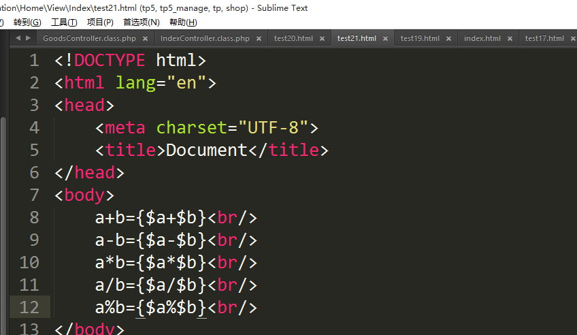
Task: Close the IndexController.class.php tab
Action: coord(259,39)
